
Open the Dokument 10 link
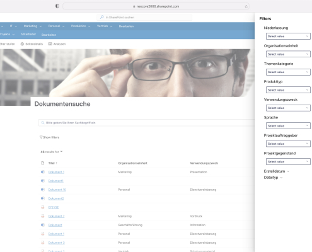coord(57,190)
